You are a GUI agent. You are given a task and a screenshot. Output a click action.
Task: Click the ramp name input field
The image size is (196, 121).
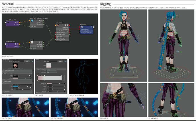click(x=52, y=62)
